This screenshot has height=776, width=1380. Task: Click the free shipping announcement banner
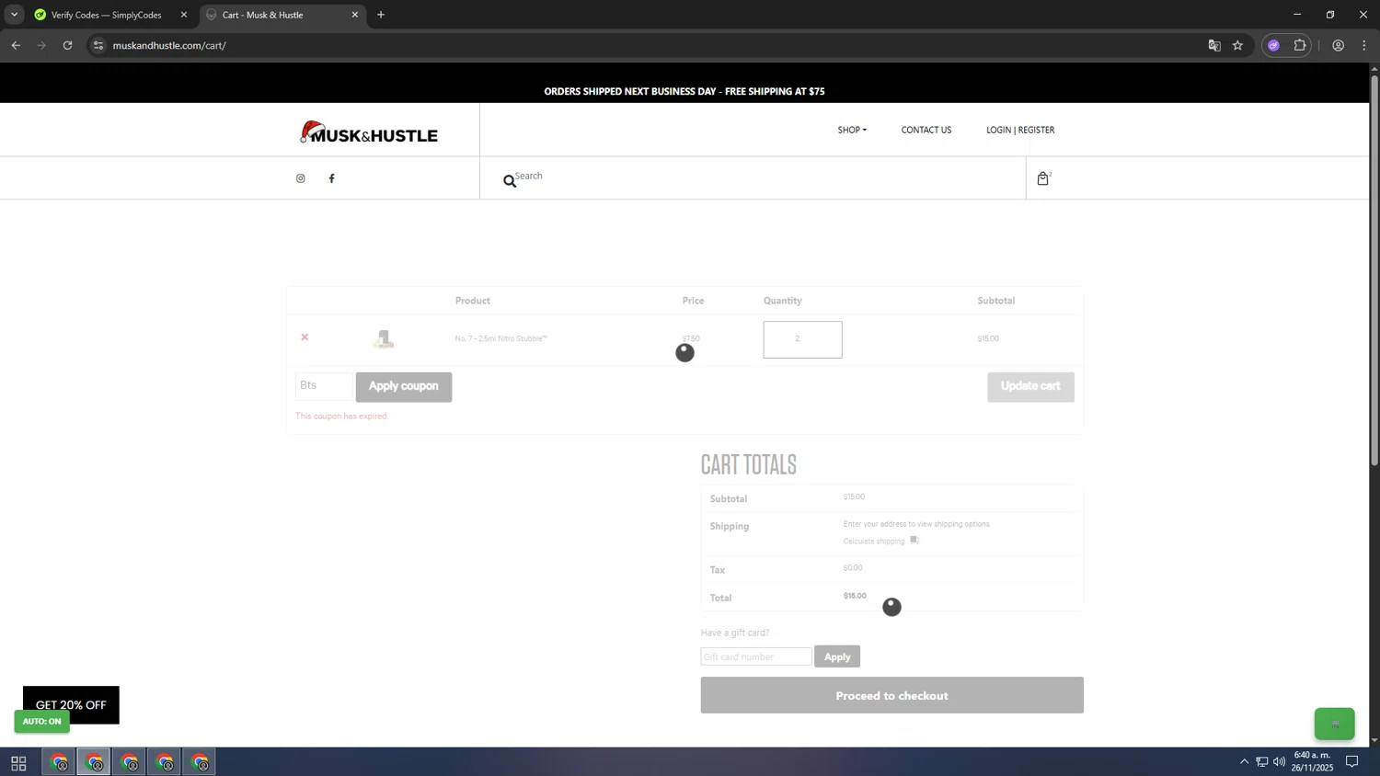684,91
